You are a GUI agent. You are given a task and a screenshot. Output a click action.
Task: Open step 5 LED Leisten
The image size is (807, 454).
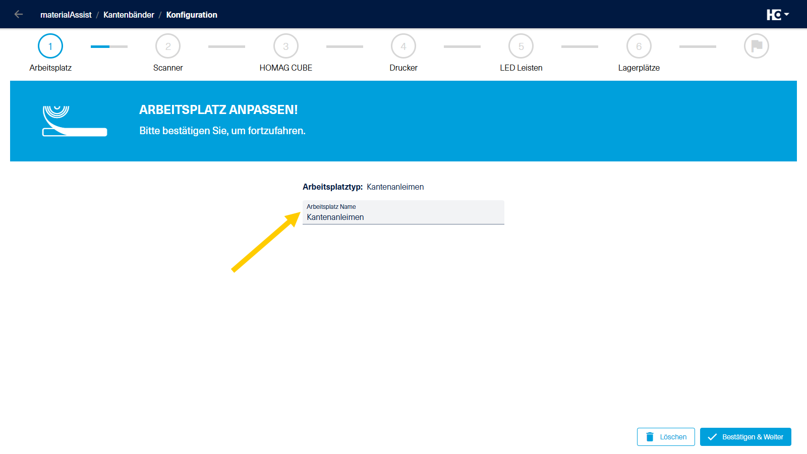coord(521,46)
